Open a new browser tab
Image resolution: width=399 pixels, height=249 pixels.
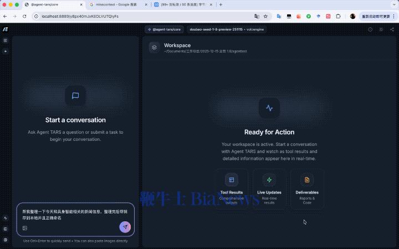(221, 4)
